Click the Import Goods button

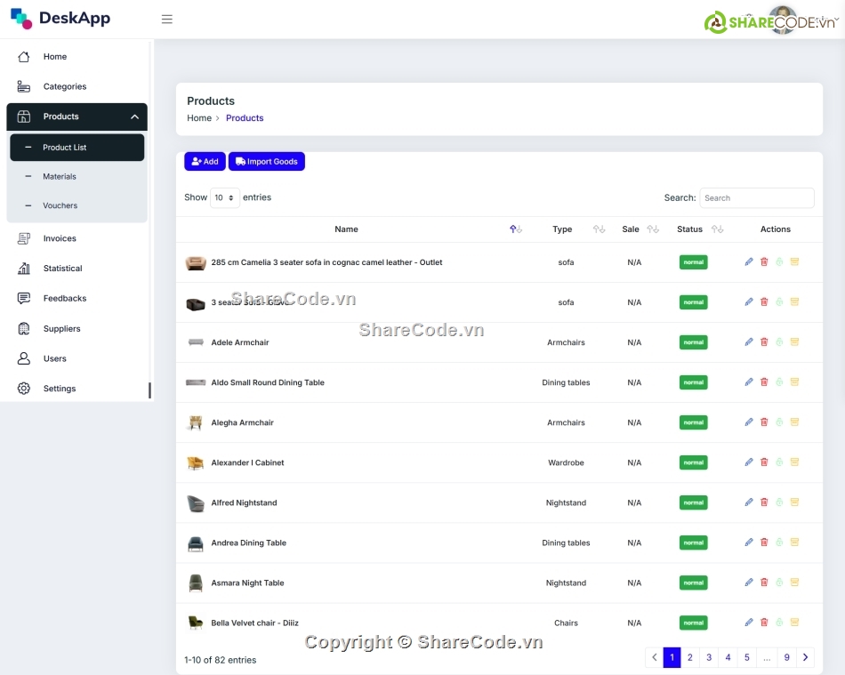267,162
